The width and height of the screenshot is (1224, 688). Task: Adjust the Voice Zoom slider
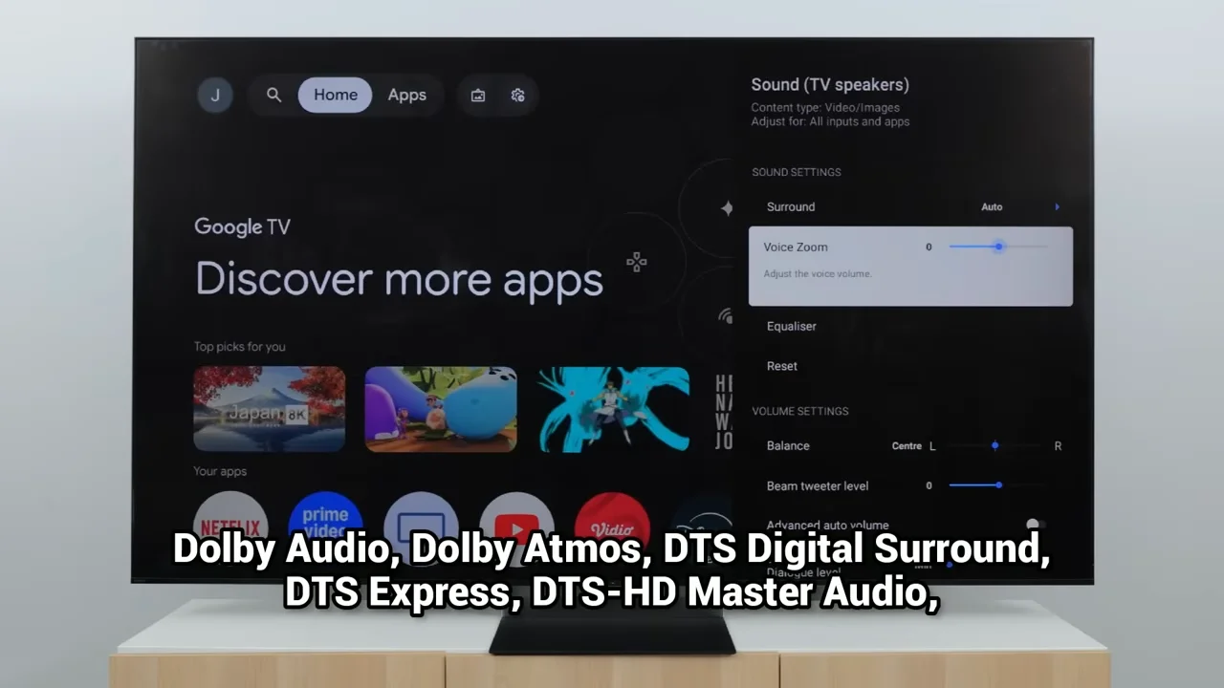[x=998, y=247]
